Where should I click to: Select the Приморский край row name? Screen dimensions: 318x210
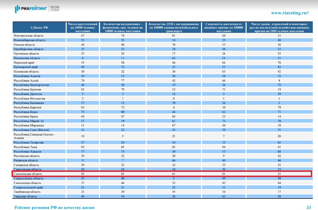point(26,67)
